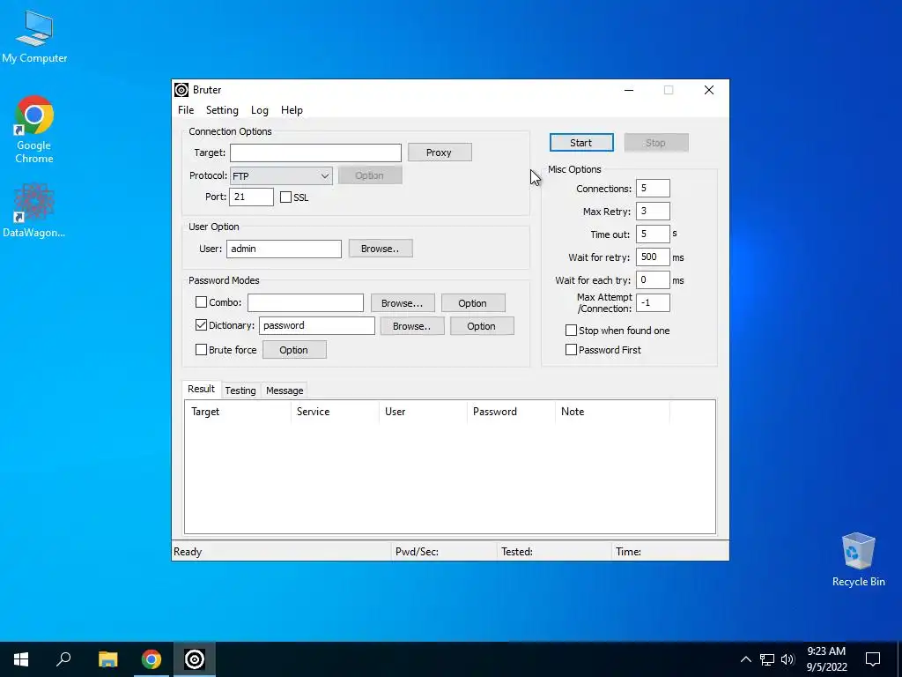Open the DataWagon desktop shortcut
This screenshot has width=902, height=677.
click(34, 210)
